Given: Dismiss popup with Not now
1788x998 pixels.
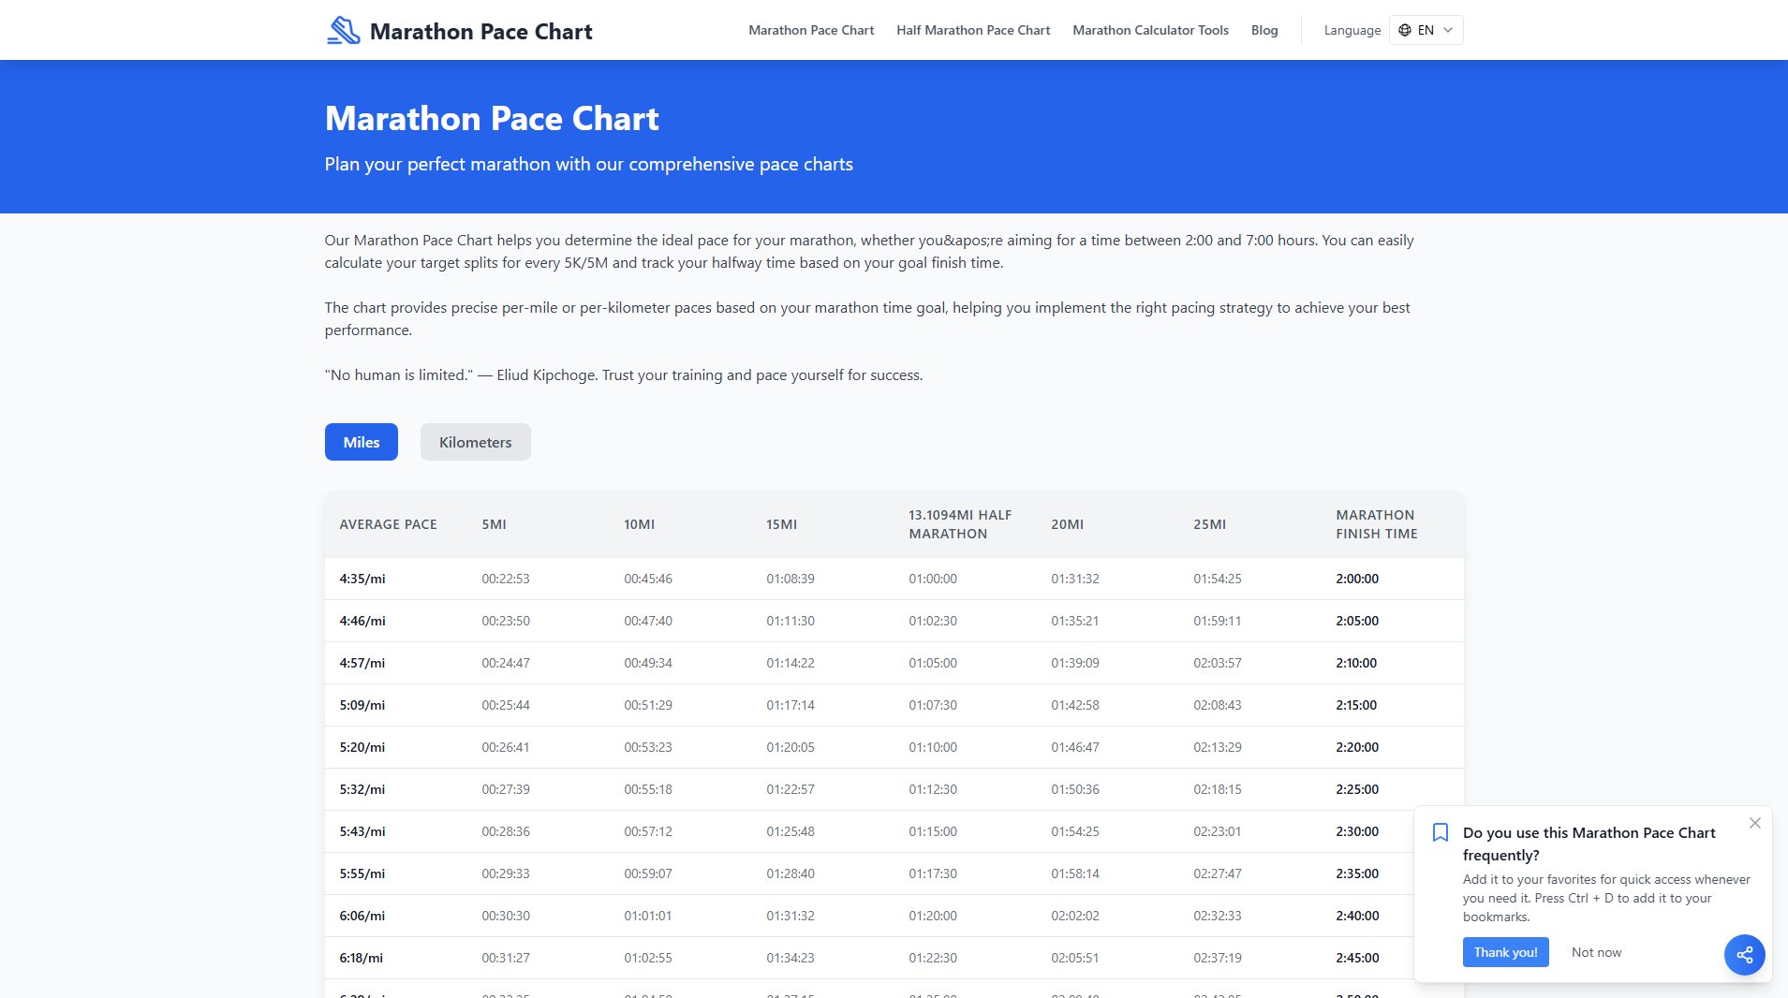Looking at the screenshot, I should click(1596, 952).
